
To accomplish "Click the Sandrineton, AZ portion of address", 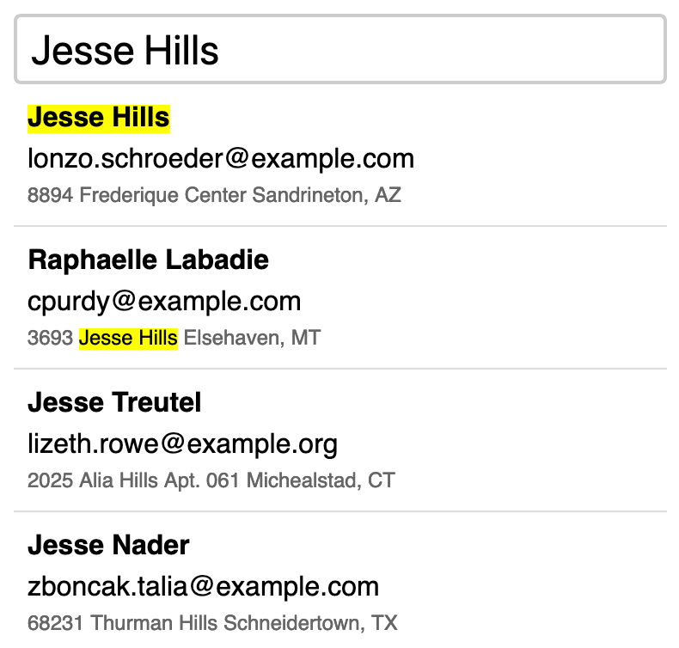I will 327,195.
